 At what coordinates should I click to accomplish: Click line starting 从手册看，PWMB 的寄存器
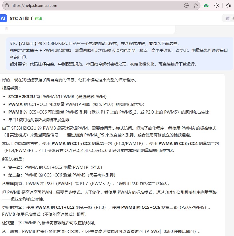101,231
